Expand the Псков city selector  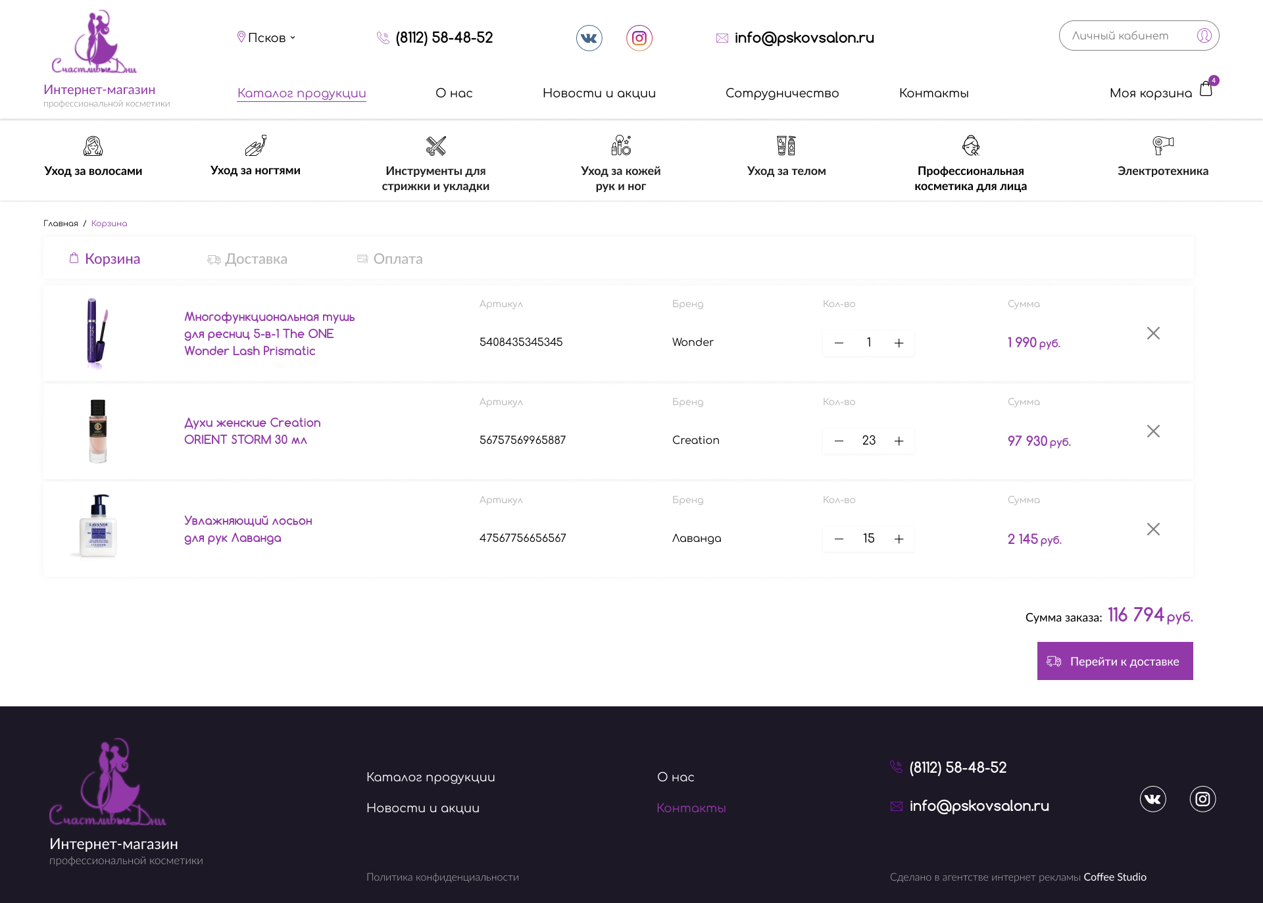(x=266, y=37)
